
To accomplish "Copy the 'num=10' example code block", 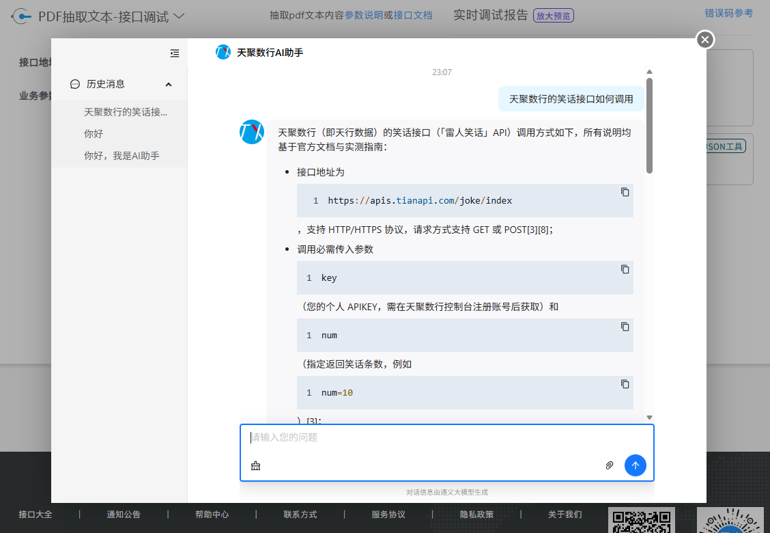I will coord(625,384).
